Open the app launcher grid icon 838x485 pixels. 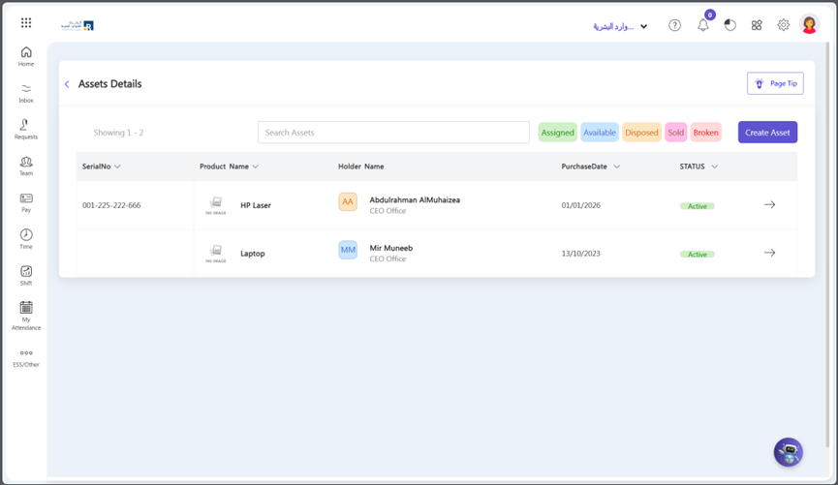pos(25,22)
